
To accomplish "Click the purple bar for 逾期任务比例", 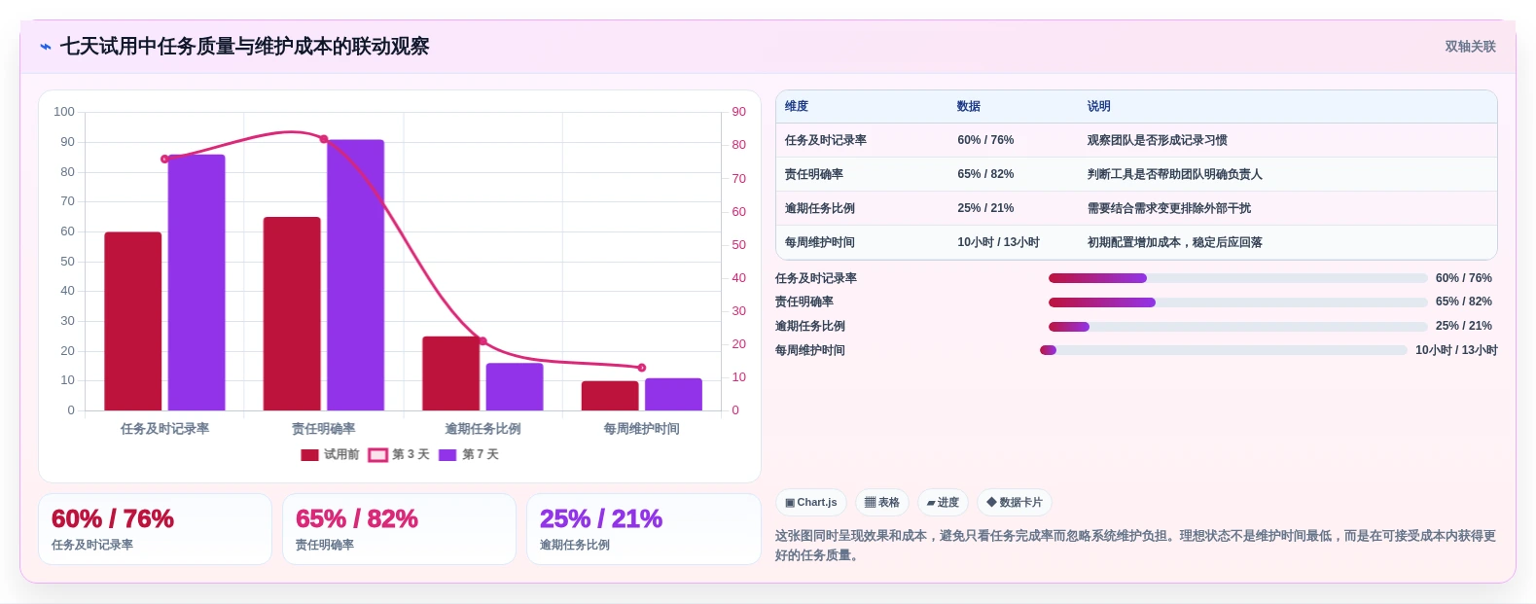I will 515,386.
